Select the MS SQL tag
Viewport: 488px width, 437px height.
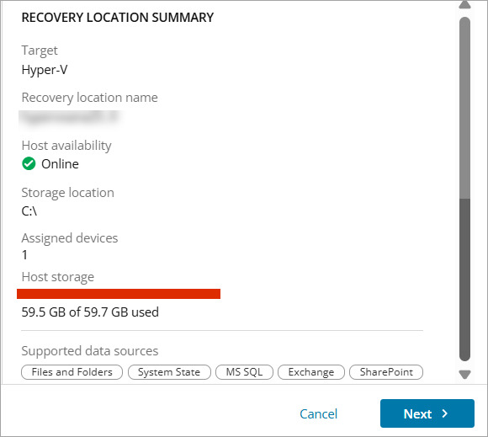[x=244, y=372]
